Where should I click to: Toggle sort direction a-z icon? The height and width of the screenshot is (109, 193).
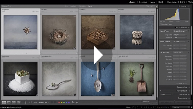31,102
